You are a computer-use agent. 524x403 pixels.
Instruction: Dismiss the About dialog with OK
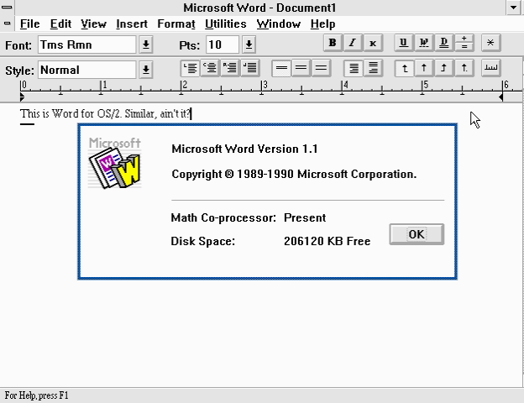tap(417, 234)
